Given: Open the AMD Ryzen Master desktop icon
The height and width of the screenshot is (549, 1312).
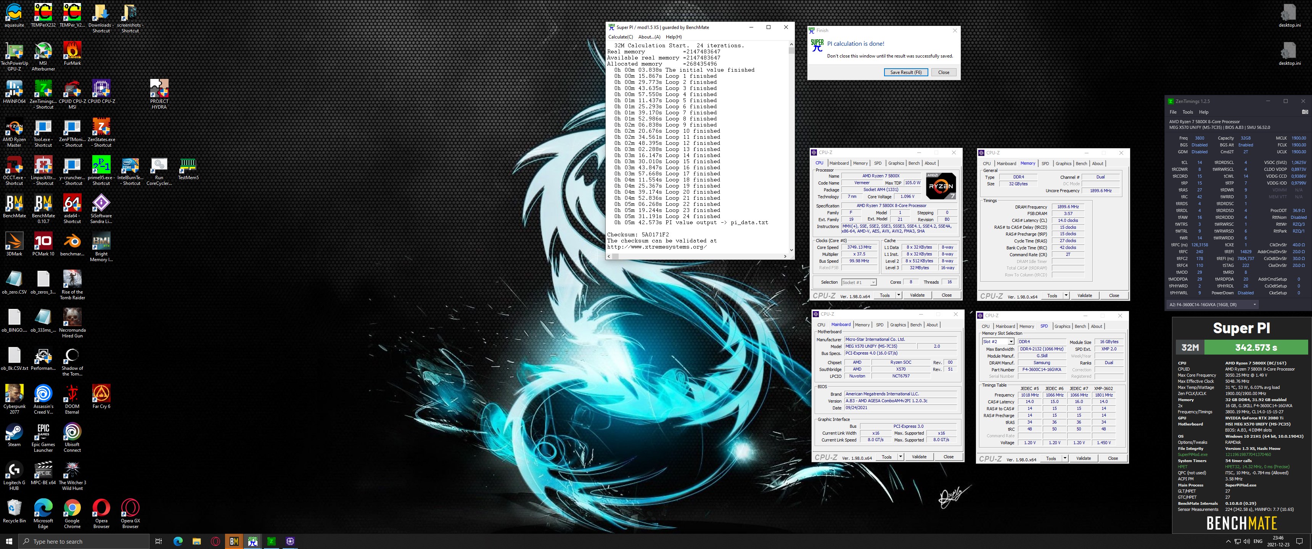Looking at the screenshot, I should tap(14, 132).
